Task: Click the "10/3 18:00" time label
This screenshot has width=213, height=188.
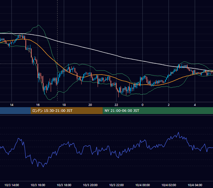Action: pos(64,185)
